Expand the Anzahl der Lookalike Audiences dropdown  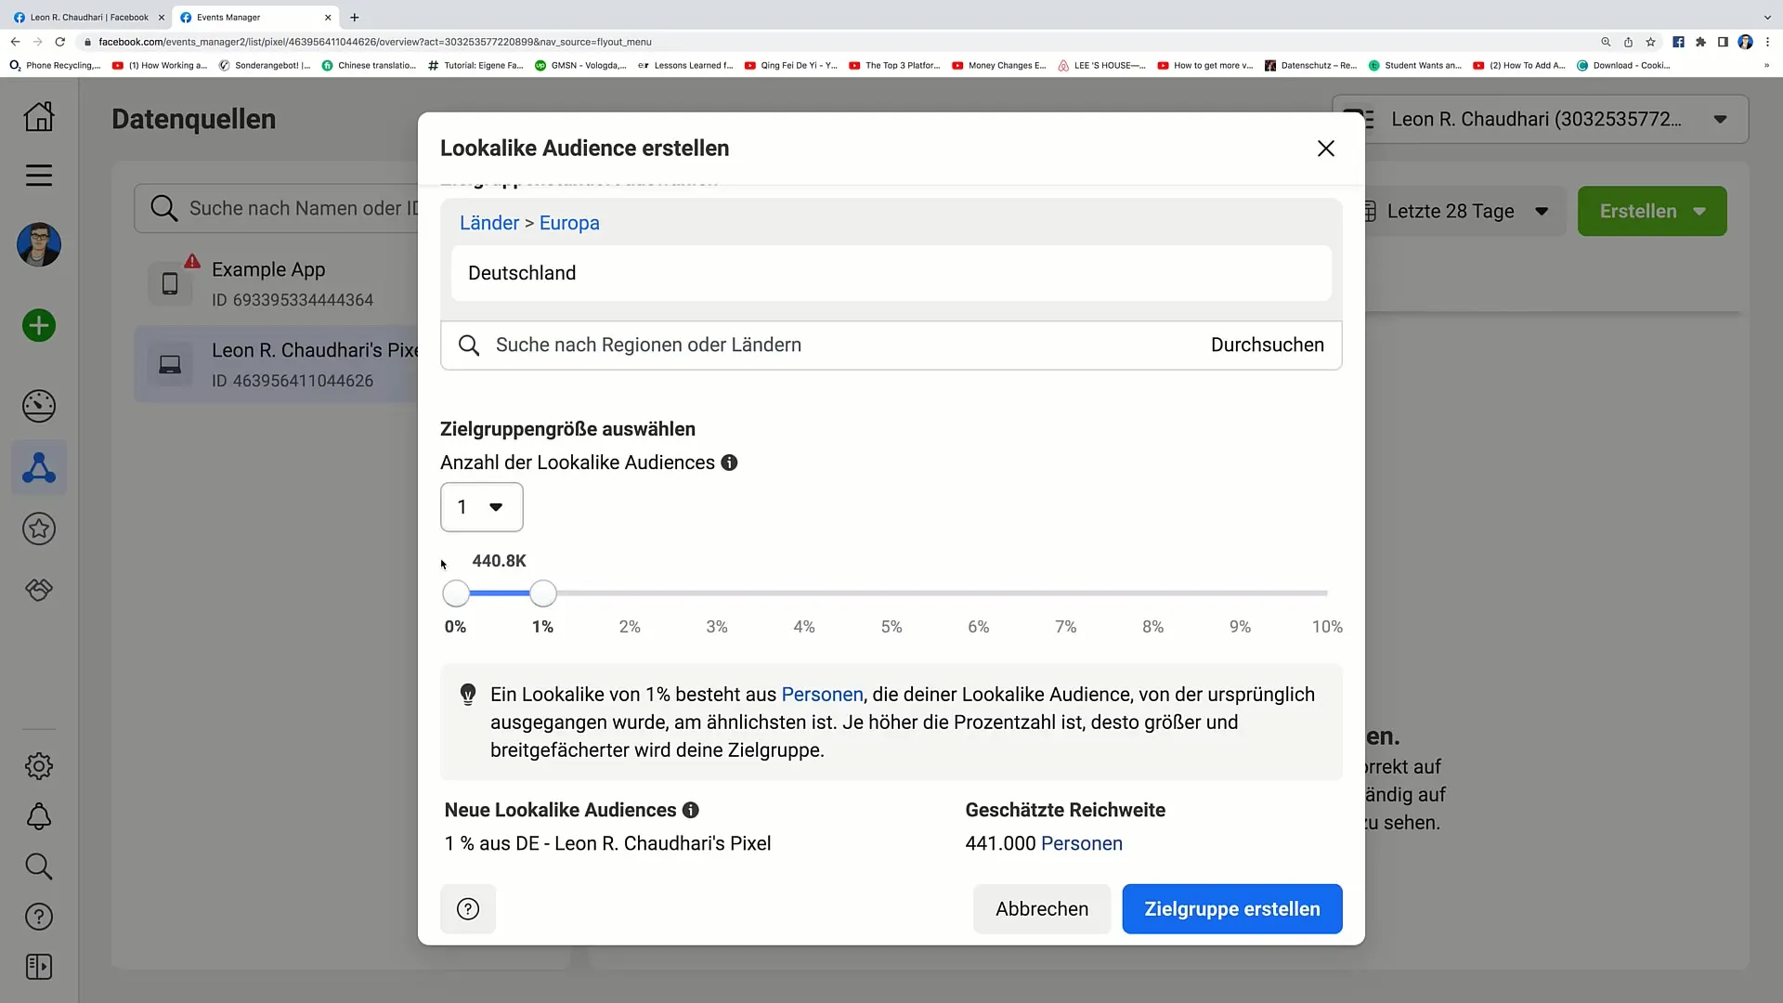pyautogui.click(x=481, y=506)
